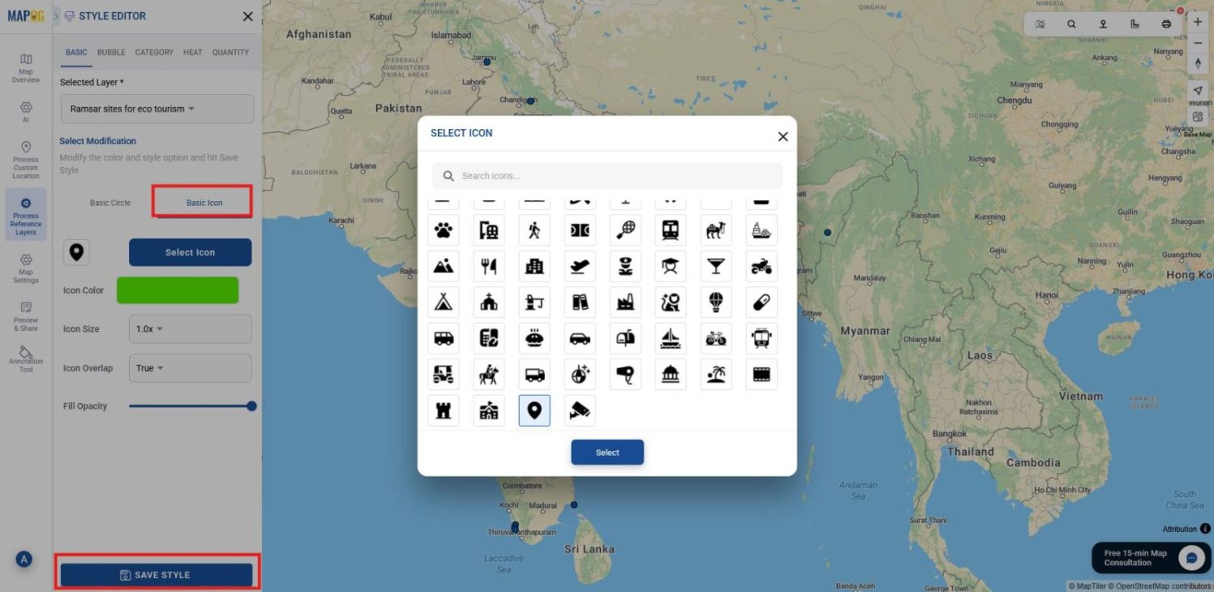
Task: Click the currently selected location pin icon
Action: pos(534,410)
